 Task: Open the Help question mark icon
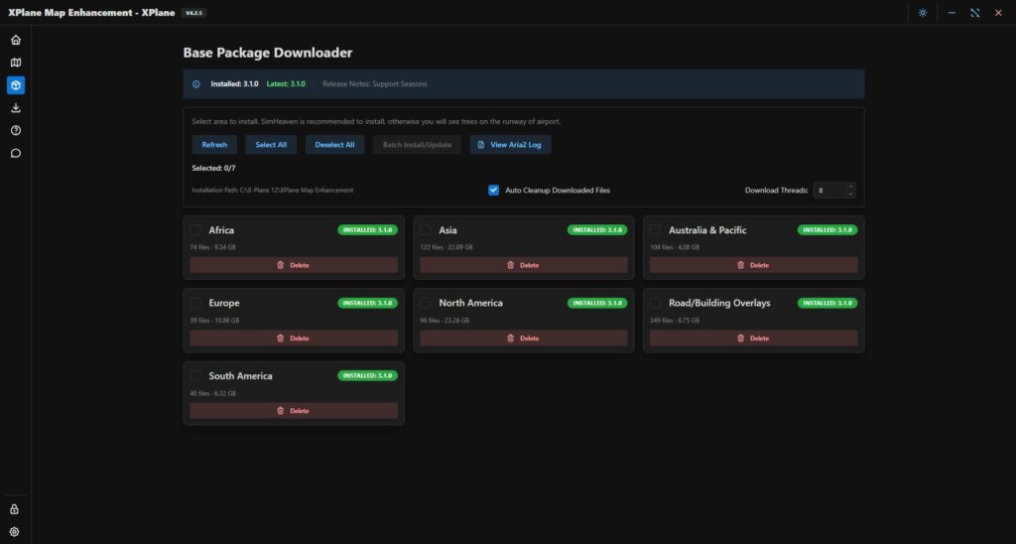click(x=15, y=130)
